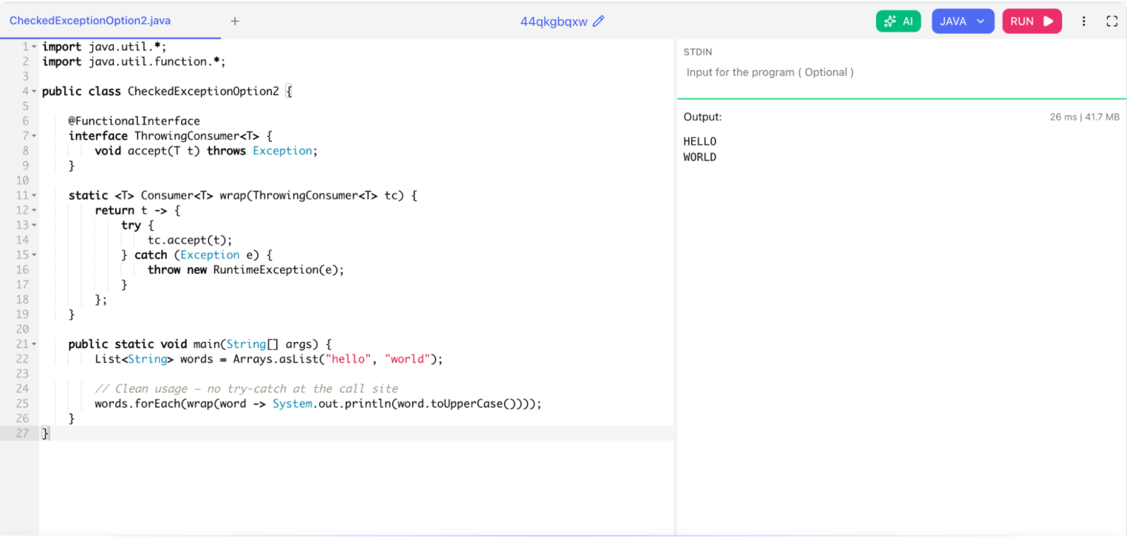
Task: Click tc.accept(t); on line 14
Action: tap(189, 240)
